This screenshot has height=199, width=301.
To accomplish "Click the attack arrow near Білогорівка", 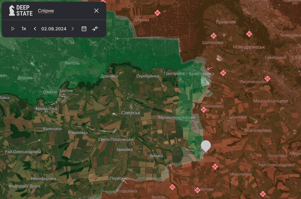I will pos(209,68).
